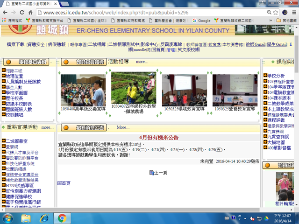Open the 1050325營養教育宣導 photo
Viewport: 299px width, 224px height.
pos(235,90)
